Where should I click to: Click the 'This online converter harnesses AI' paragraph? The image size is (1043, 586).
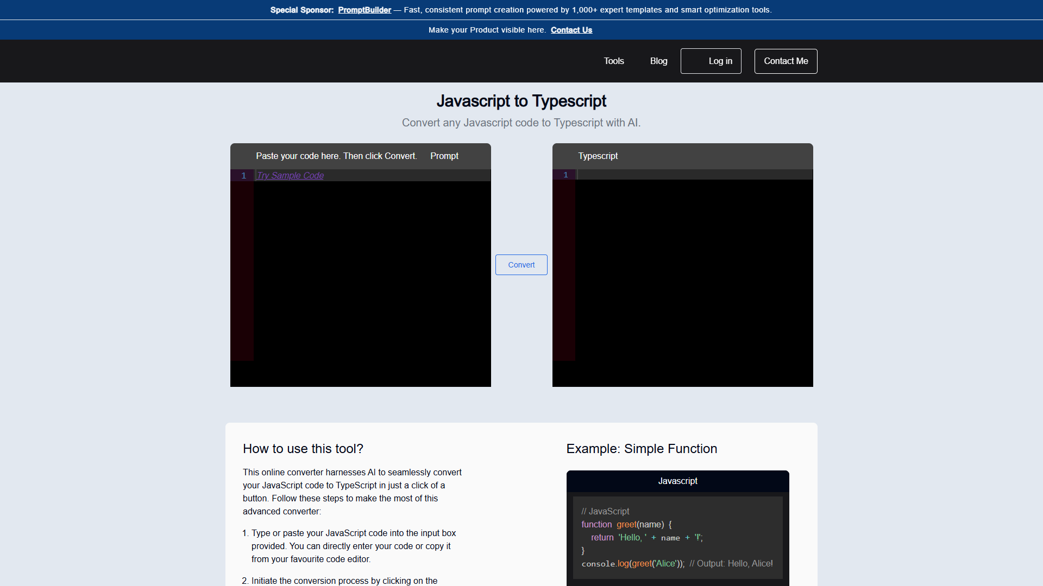(x=352, y=492)
